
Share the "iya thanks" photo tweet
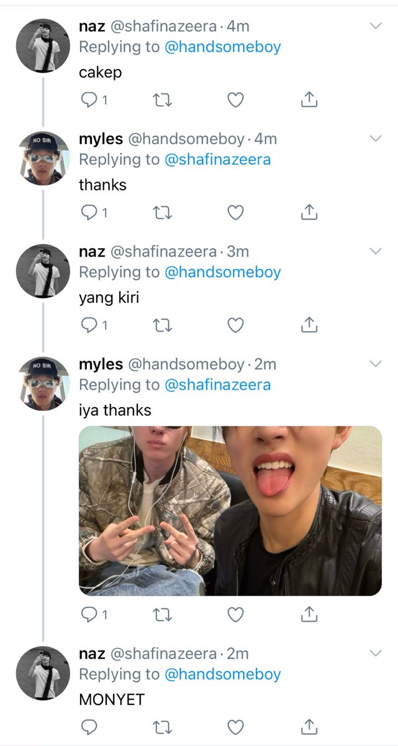309,615
